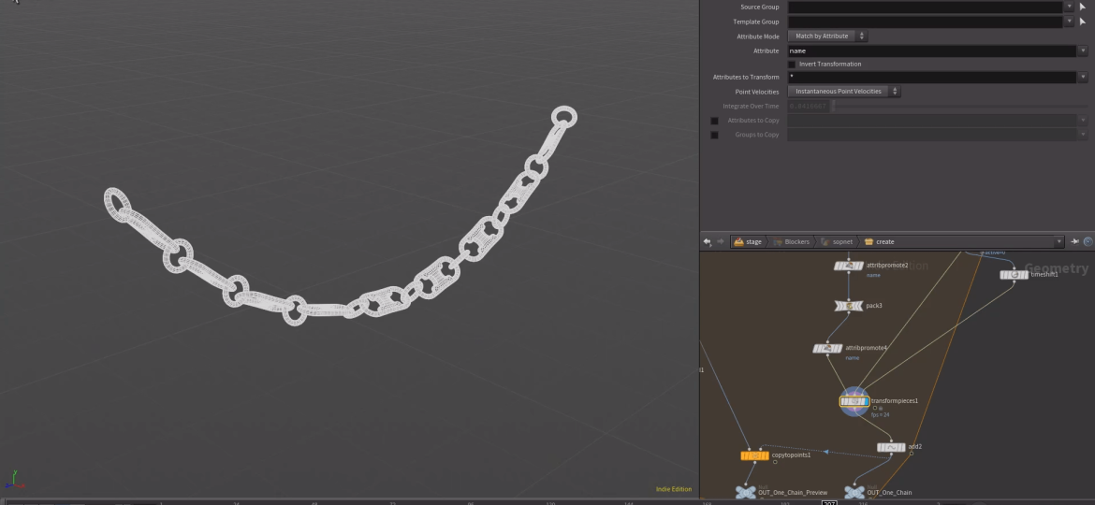This screenshot has height=505, width=1095.
Task: Select the timeshift1 node
Action: (x=1014, y=275)
